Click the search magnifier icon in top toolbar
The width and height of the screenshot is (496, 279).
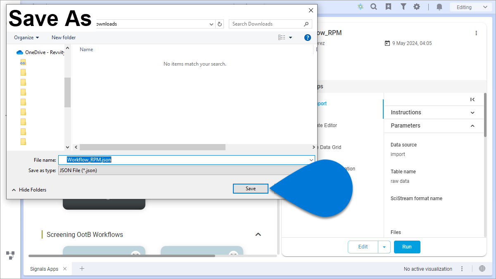click(374, 7)
